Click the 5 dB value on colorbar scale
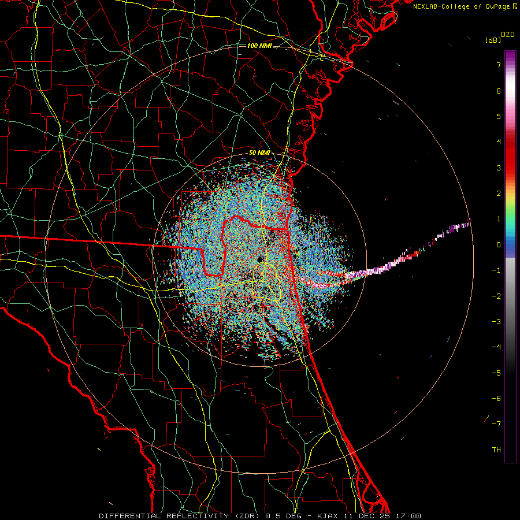The image size is (520, 520). (x=499, y=116)
